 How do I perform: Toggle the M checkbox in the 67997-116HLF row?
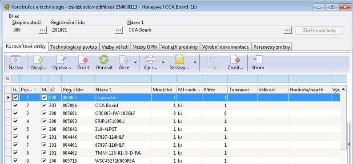[x=44, y=145]
